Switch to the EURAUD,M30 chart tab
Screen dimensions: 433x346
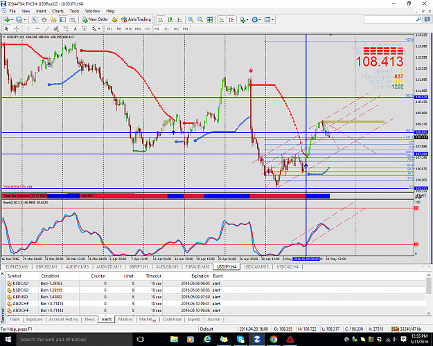[197, 267]
